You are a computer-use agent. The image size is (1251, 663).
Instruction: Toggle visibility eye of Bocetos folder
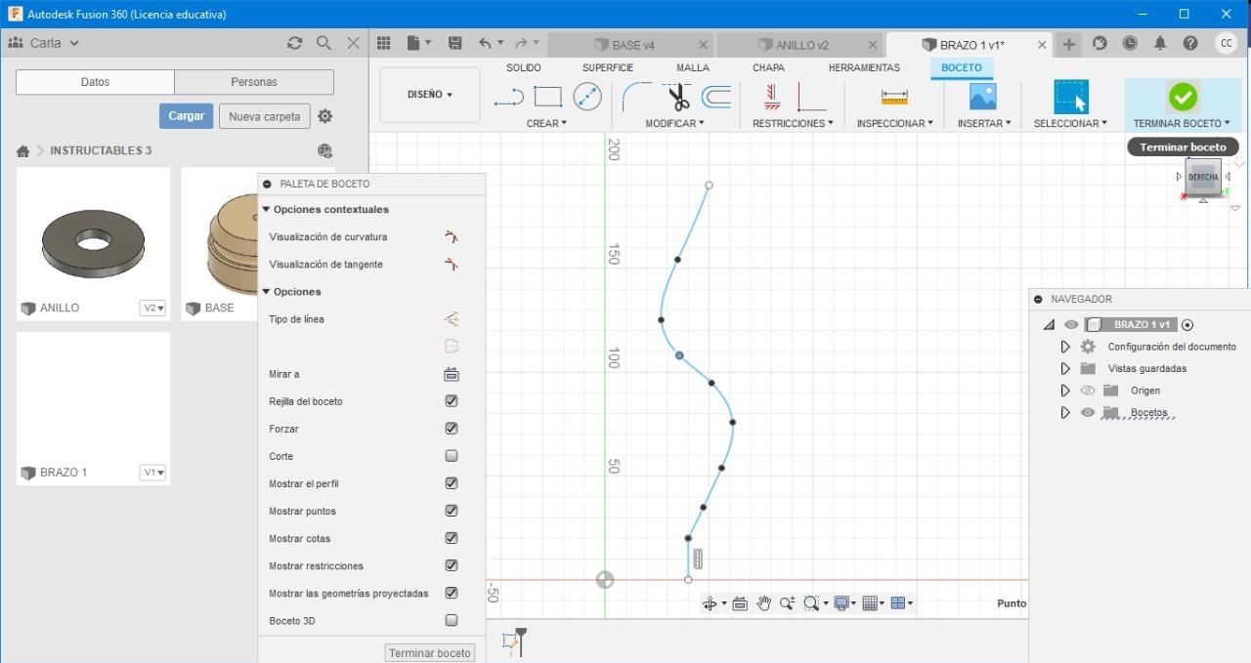pos(1087,412)
